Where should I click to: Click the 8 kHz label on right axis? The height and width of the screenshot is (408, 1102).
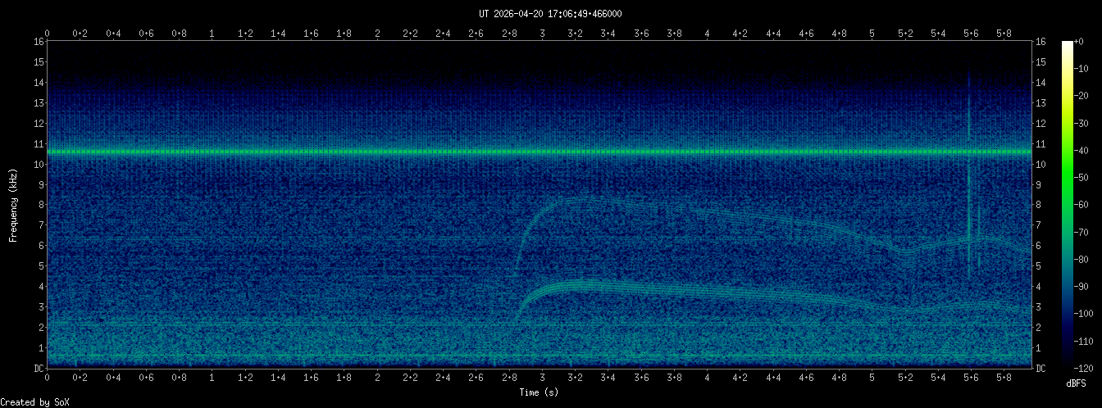click(1039, 205)
